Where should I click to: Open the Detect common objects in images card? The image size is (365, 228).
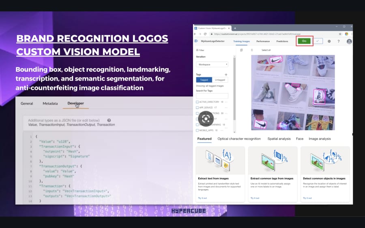coord(325,174)
